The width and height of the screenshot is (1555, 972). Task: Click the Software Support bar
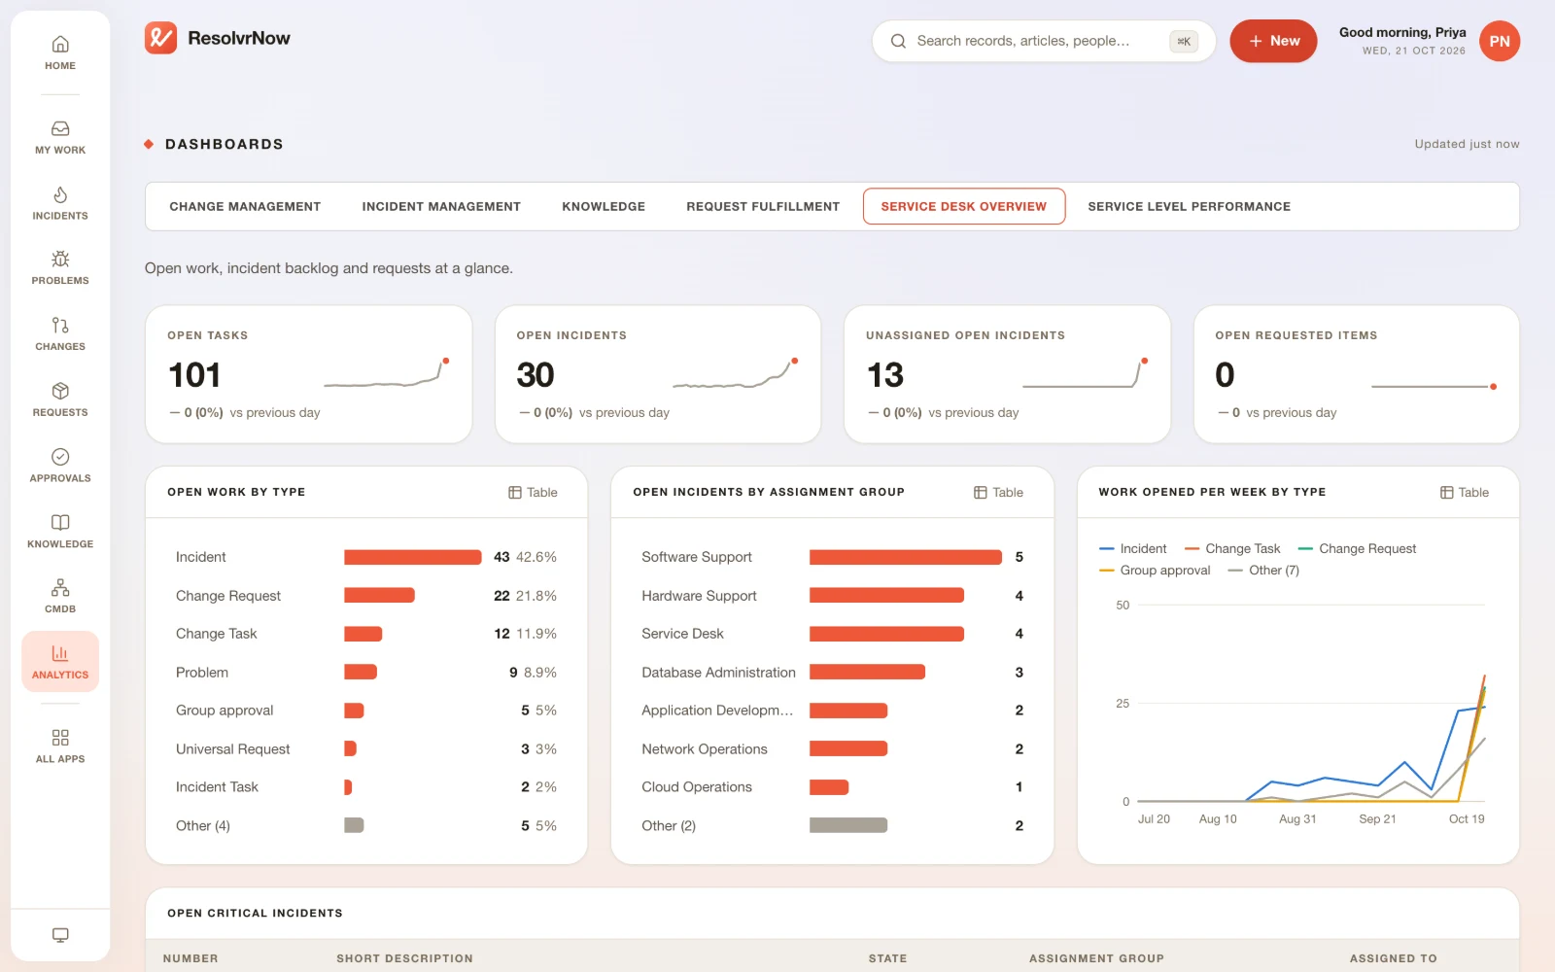906,557
